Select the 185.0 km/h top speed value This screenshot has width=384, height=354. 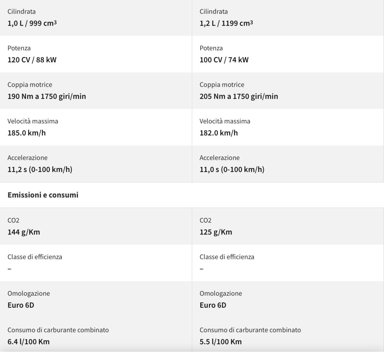(27, 133)
